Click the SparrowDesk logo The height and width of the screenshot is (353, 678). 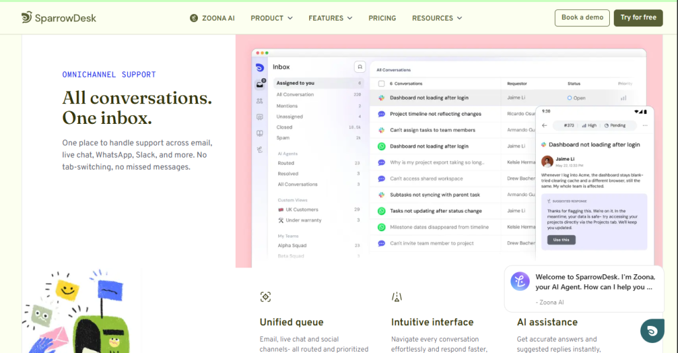[59, 18]
